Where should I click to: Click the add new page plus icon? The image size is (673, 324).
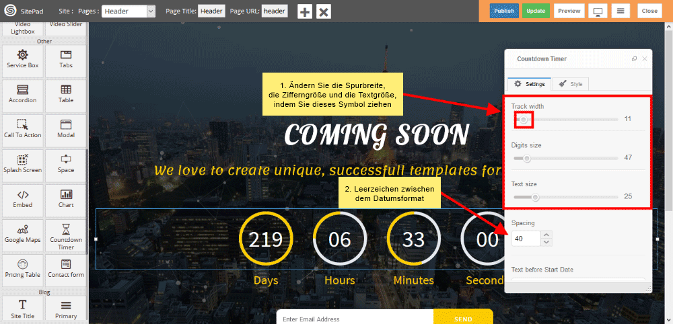(x=305, y=11)
